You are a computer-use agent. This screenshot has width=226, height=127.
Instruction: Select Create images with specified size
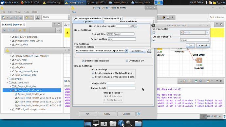pos(93,77)
